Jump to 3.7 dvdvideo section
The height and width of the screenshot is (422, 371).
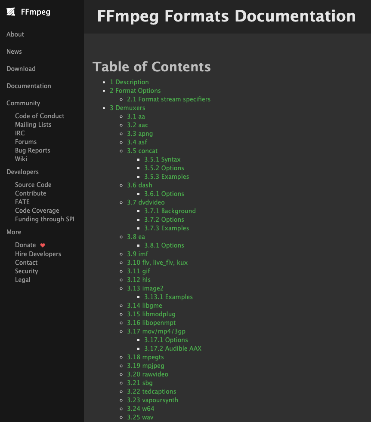[146, 202]
